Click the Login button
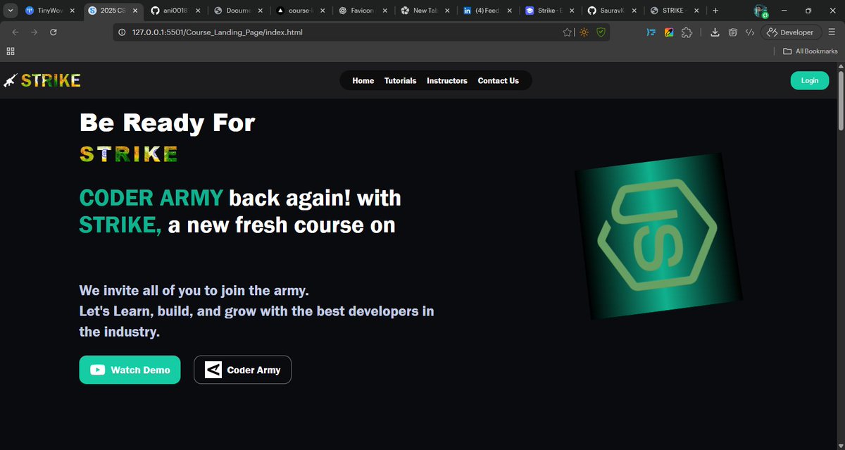 (x=810, y=80)
